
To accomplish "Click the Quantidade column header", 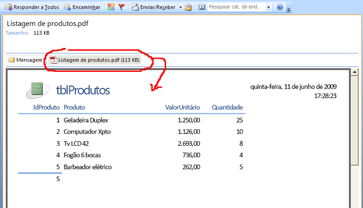I will 228,108.
